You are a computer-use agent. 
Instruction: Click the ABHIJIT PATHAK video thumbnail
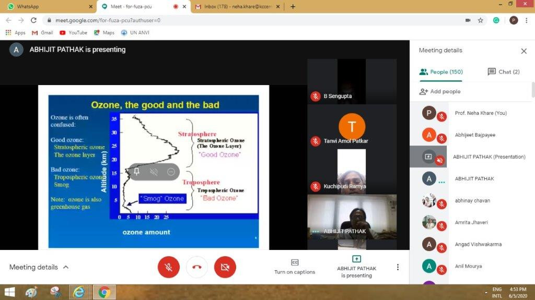click(352, 217)
